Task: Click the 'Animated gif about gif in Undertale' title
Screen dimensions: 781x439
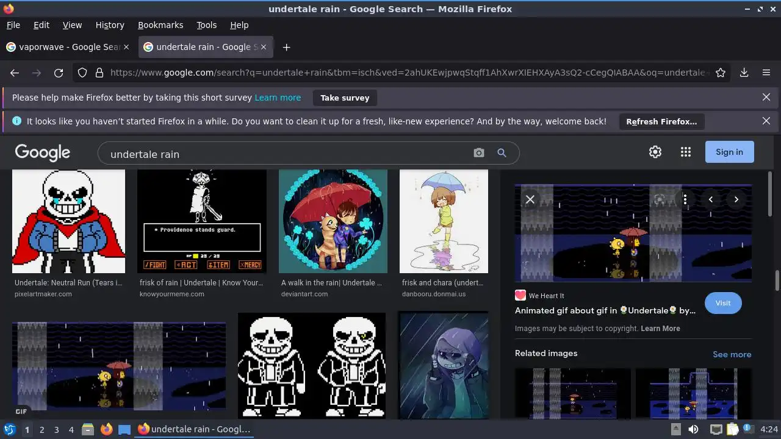Action: (x=605, y=310)
